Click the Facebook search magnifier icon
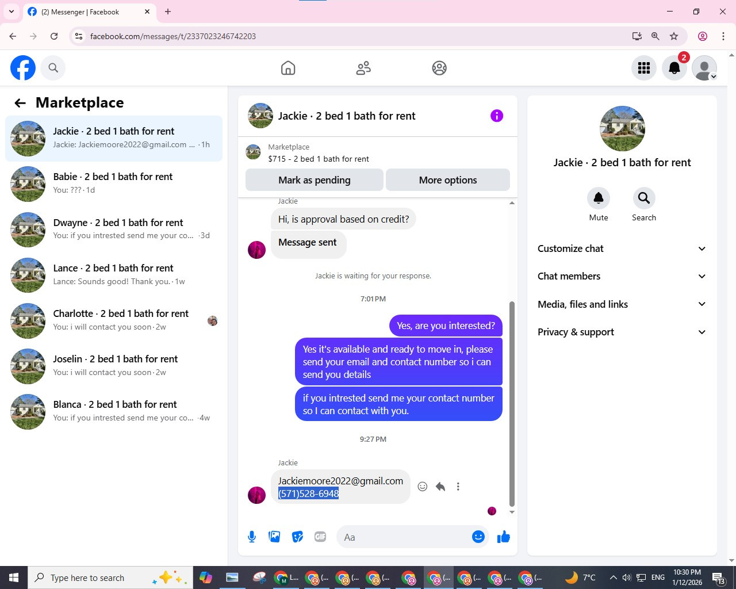 tap(53, 68)
